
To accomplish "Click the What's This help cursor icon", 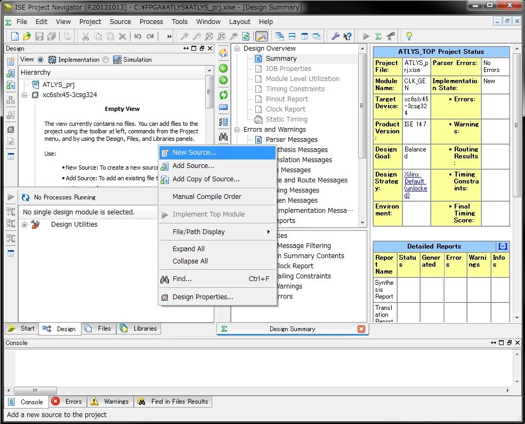I will (x=348, y=36).
